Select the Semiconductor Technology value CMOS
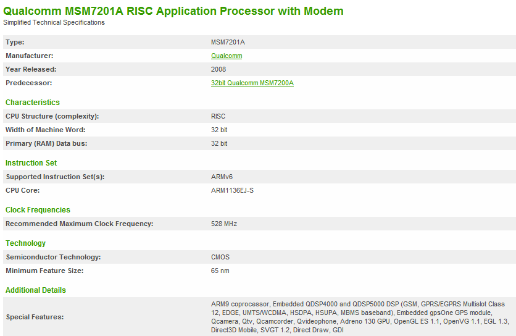The image size is (516, 336). click(220, 257)
